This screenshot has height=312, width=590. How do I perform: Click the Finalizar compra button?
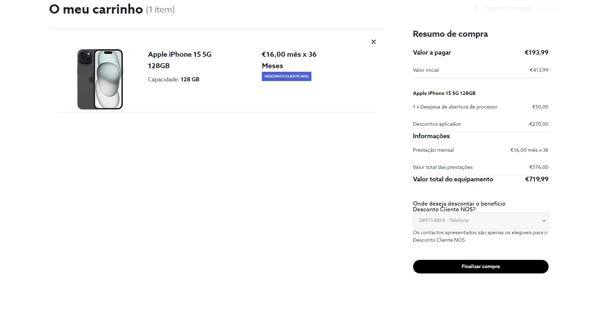click(480, 267)
